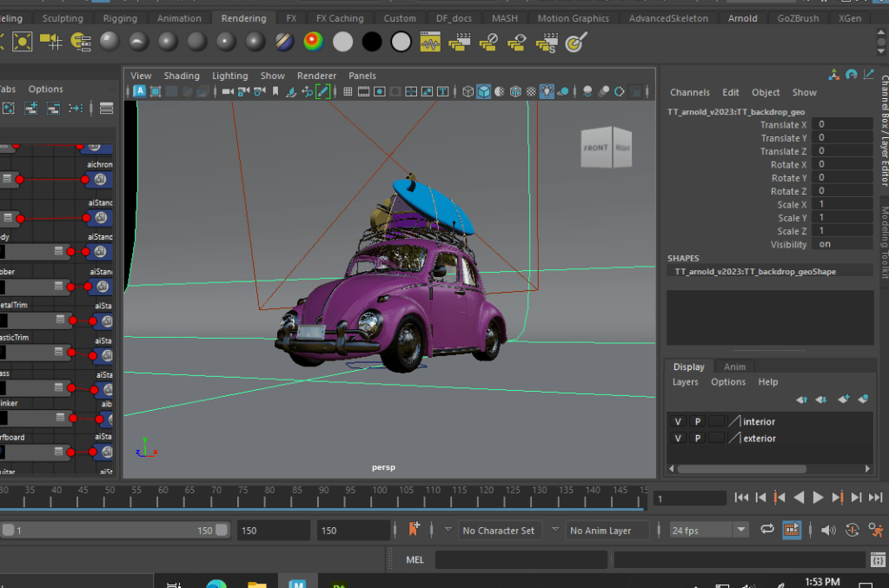Toggle the loop playback button

(767, 529)
